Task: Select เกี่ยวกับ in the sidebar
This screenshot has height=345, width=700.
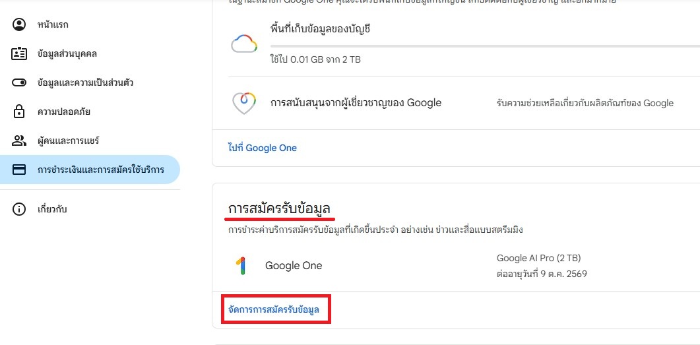Action: [52, 210]
